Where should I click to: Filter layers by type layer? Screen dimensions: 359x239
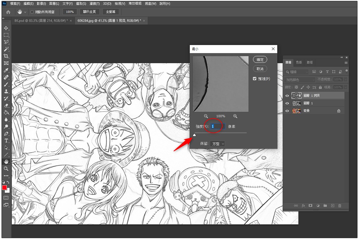[x=327, y=72]
